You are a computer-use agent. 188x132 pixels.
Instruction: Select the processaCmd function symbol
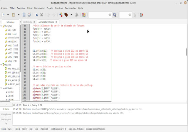click(13, 38)
